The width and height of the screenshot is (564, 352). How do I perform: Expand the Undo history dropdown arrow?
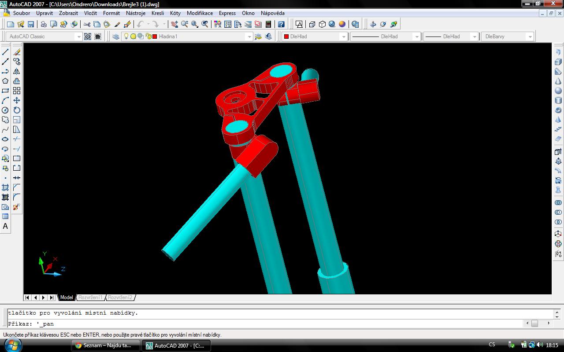148,24
